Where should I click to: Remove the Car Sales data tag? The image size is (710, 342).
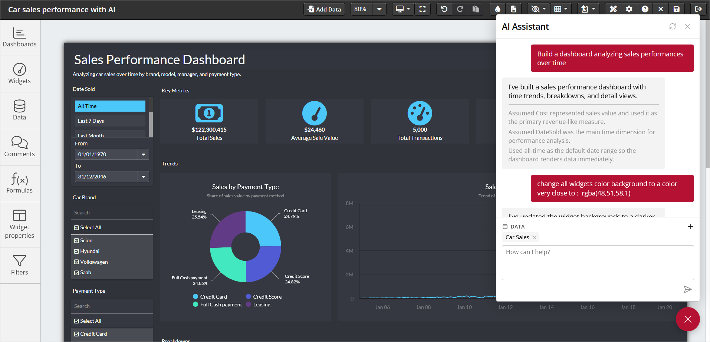(x=534, y=237)
